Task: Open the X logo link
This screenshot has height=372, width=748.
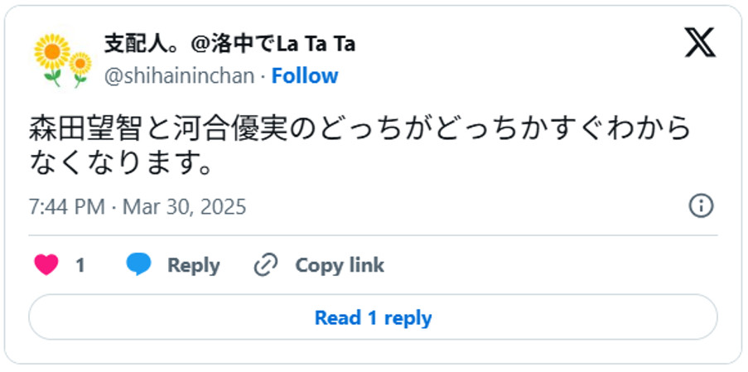Action: pos(700,43)
